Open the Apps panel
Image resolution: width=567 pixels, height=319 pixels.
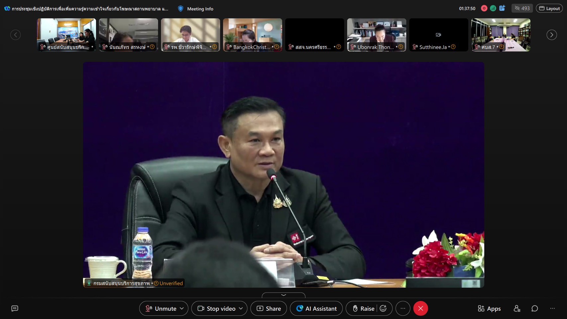pyautogui.click(x=489, y=308)
